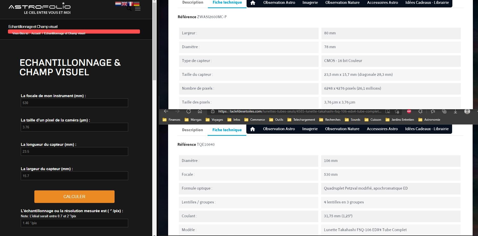This screenshot has width=478, height=236.
Task: Focus the camera pixel size field
Action: 74,127
